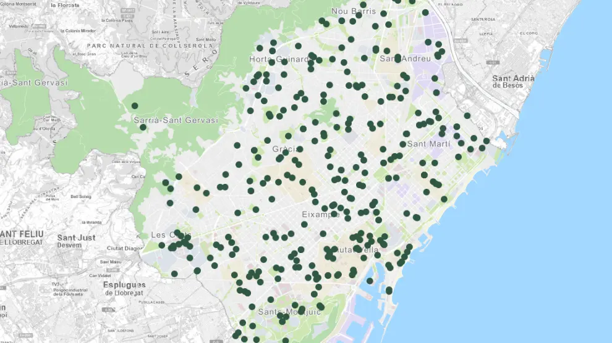This screenshot has width=612, height=343.
Task: Click the Sarrià-Sant Gervasi district label
Action: click(176, 120)
